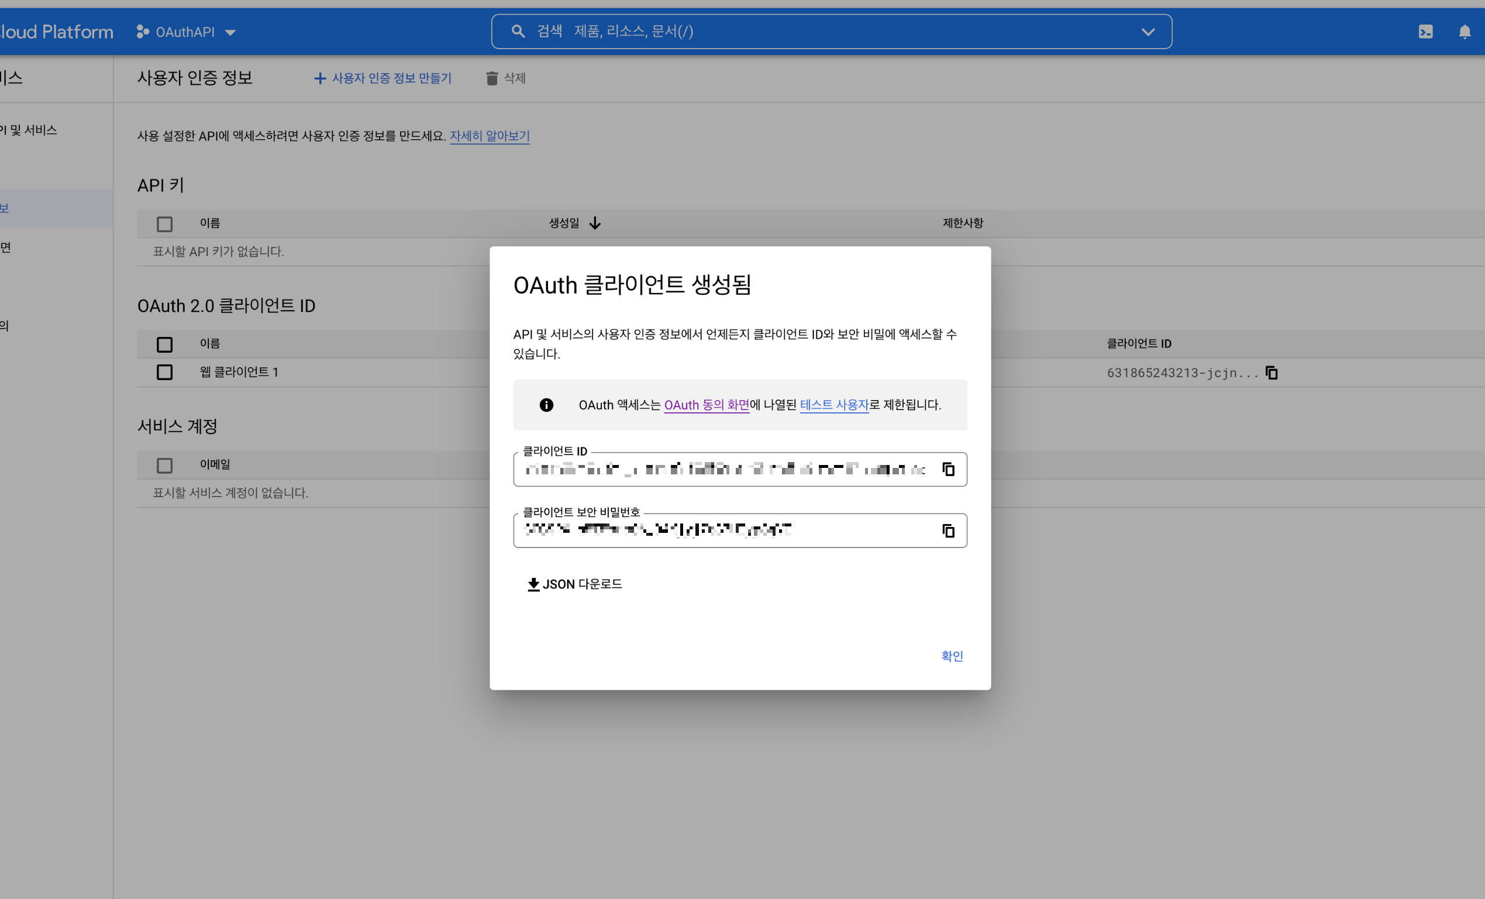Copy the client secret password
Viewport: 1485px width, 899px height.
948,531
